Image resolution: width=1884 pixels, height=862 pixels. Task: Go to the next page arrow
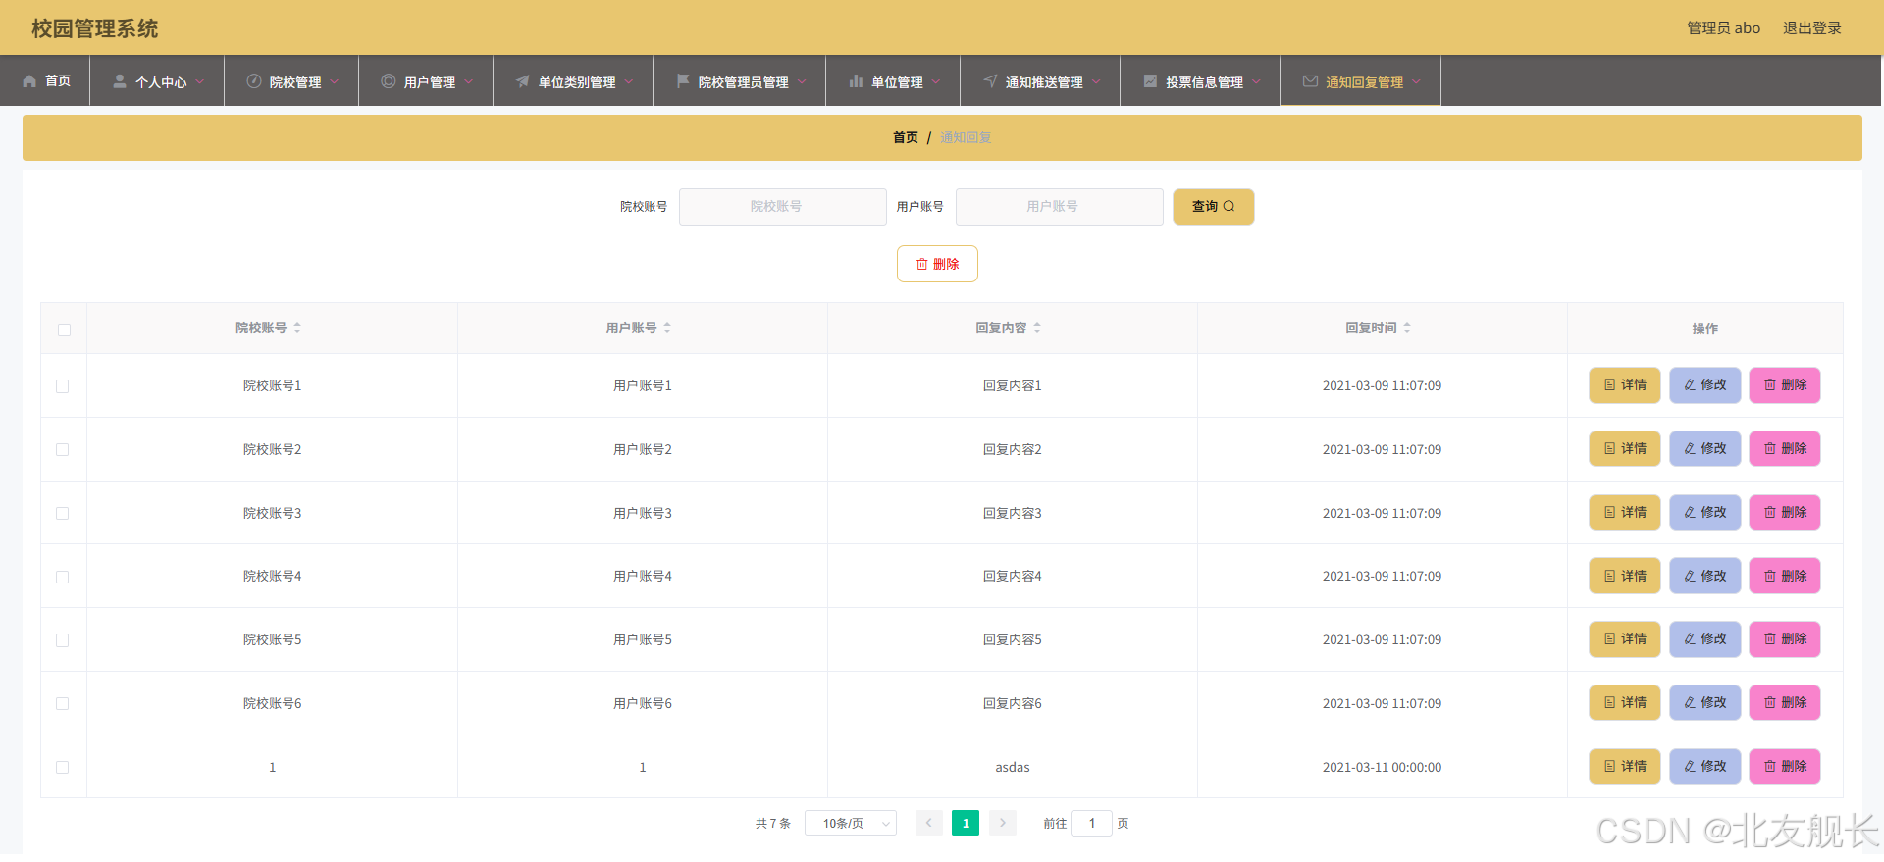1003,823
